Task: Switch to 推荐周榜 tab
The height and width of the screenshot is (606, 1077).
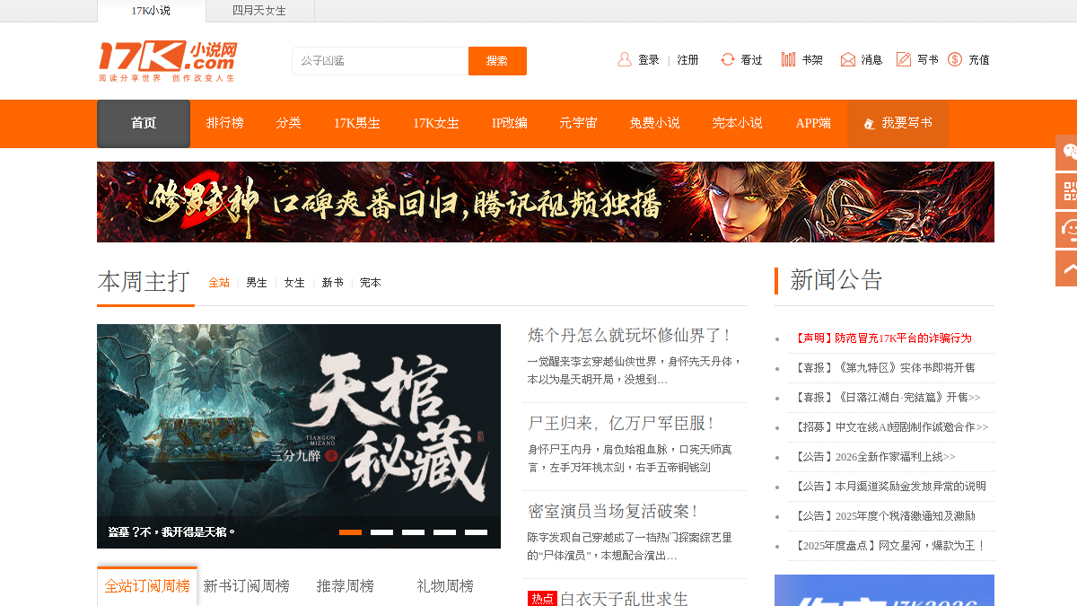Action: point(346,586)
